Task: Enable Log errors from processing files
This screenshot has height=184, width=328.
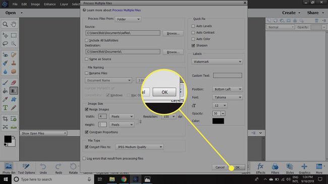Action: tap(84, 158)
